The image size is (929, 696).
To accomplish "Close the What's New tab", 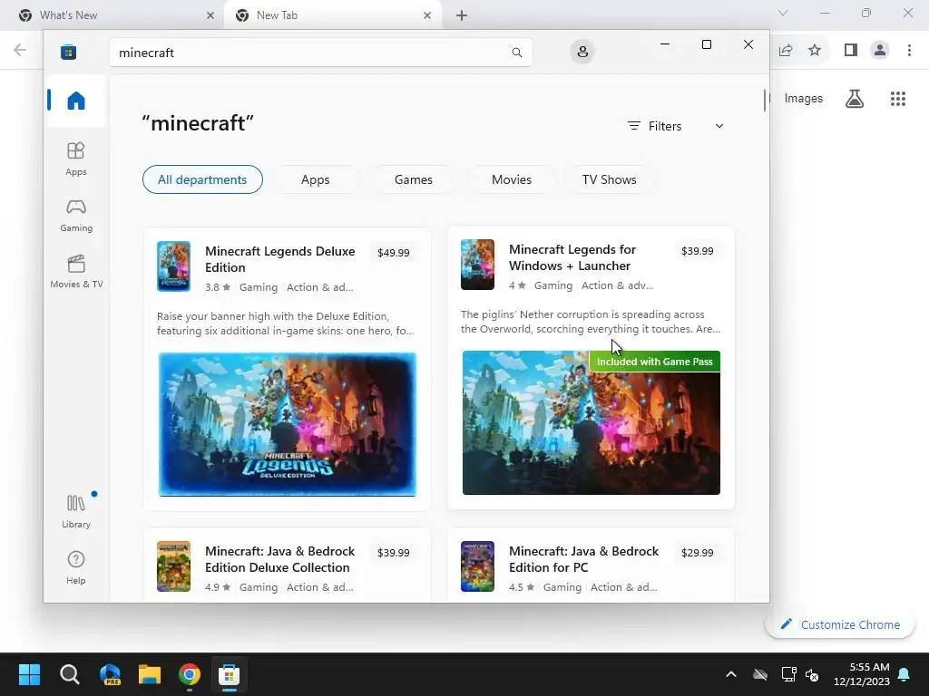I will (x=210, y=15).
